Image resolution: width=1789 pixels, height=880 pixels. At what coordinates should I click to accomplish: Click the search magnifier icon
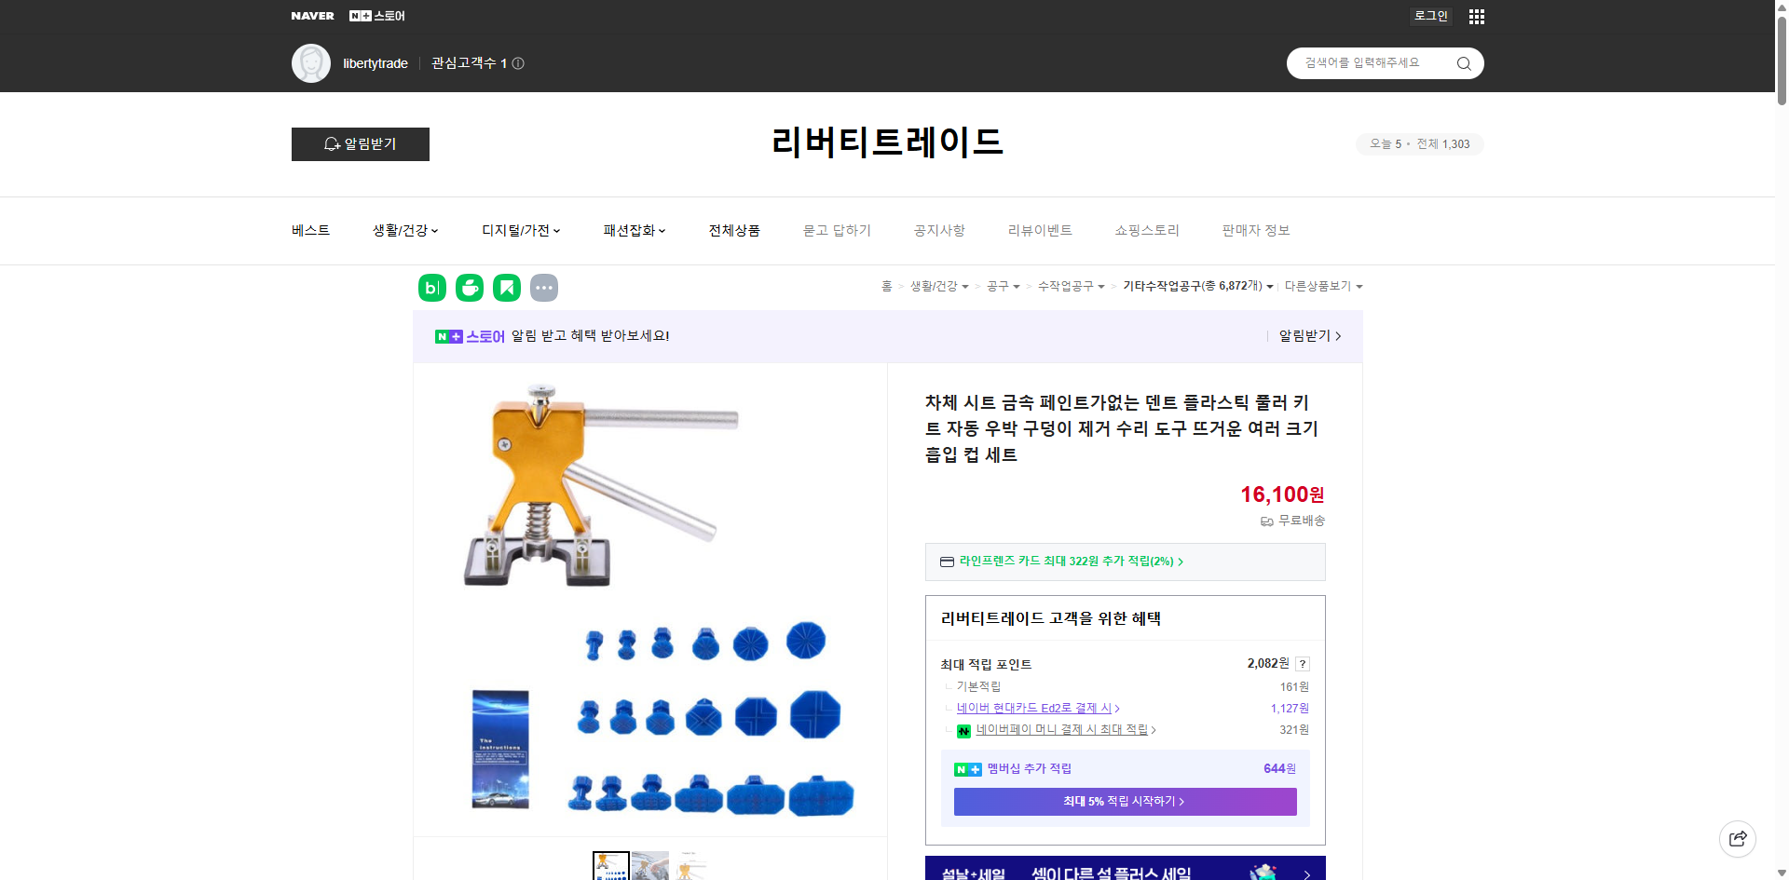click(1463, 62)
